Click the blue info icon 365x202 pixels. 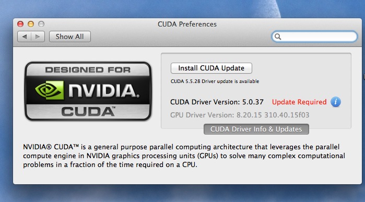coord(336,102)
